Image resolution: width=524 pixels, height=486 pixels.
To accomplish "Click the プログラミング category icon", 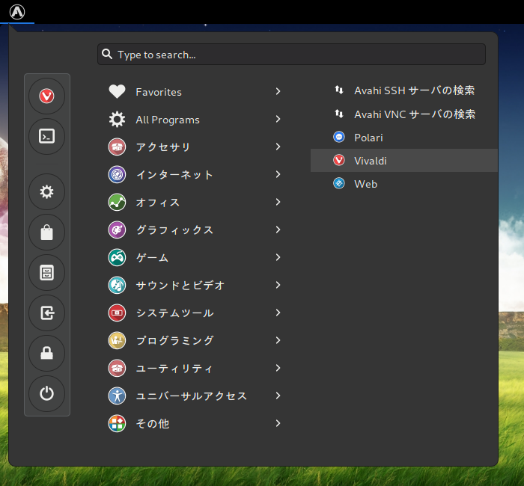I will (117, 340).
